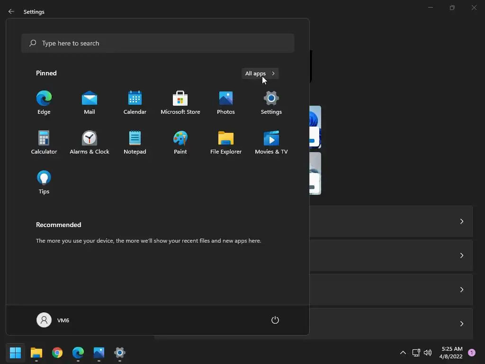
Task: Switch to Settings in the taskbar
Action: point(120,353)
